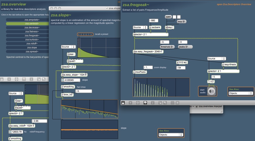
Task: Expand the See Also Objects dropdown in freqpeak window
Action: (240, 93)
